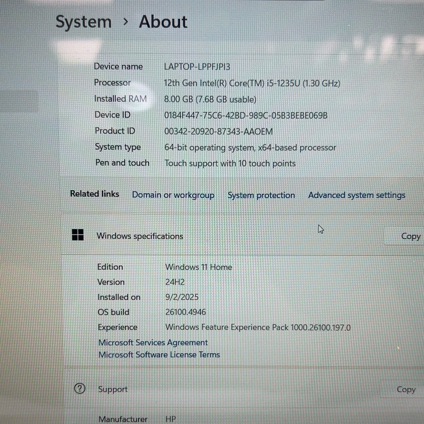Click the Windows 11 Home edition value
Screen dimensions: 424x424
pos(198,267)
